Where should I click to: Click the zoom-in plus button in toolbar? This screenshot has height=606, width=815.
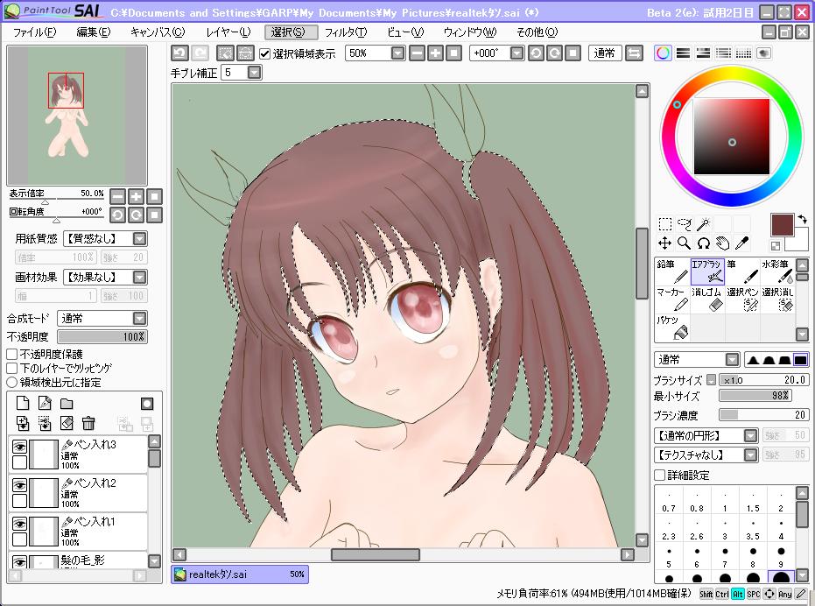click(x=436, y=53)
